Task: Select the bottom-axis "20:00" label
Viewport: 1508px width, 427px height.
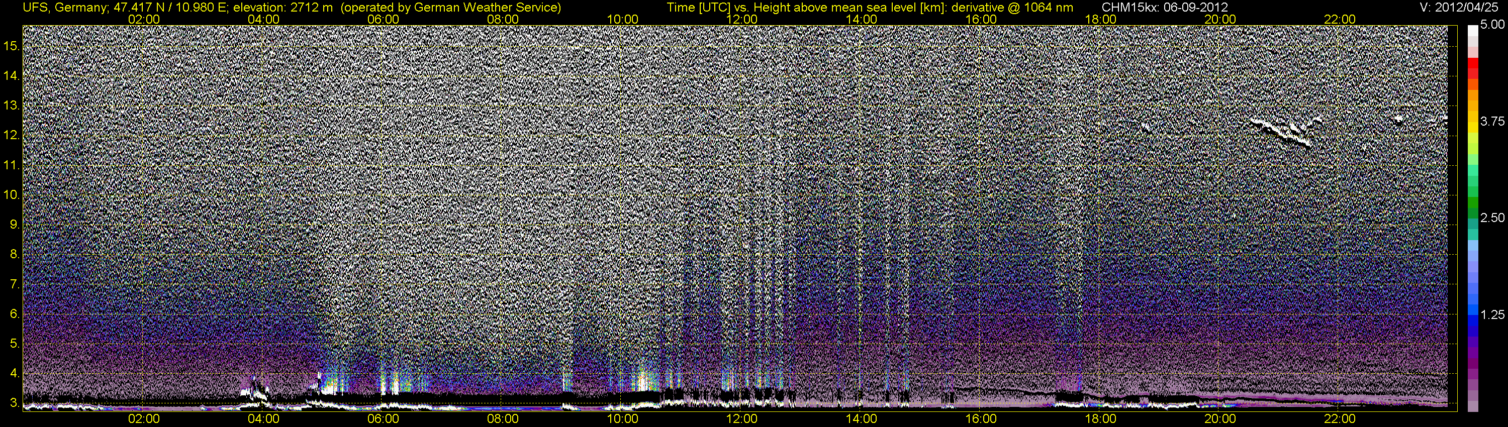Action: 1220,419
